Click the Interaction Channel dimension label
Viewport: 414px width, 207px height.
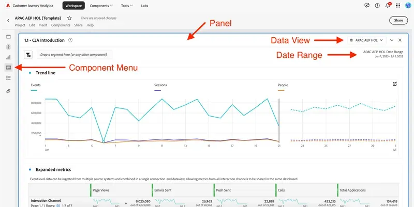point(46,201)
